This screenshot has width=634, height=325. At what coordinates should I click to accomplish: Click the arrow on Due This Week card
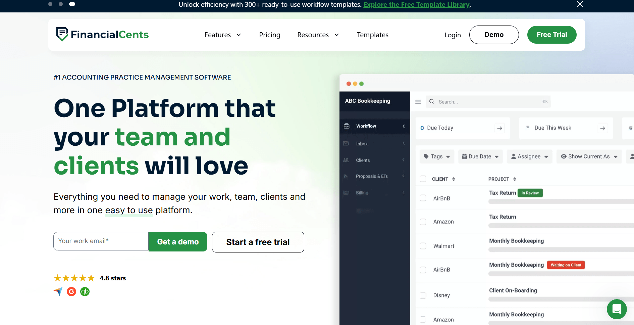pos(603,128)
